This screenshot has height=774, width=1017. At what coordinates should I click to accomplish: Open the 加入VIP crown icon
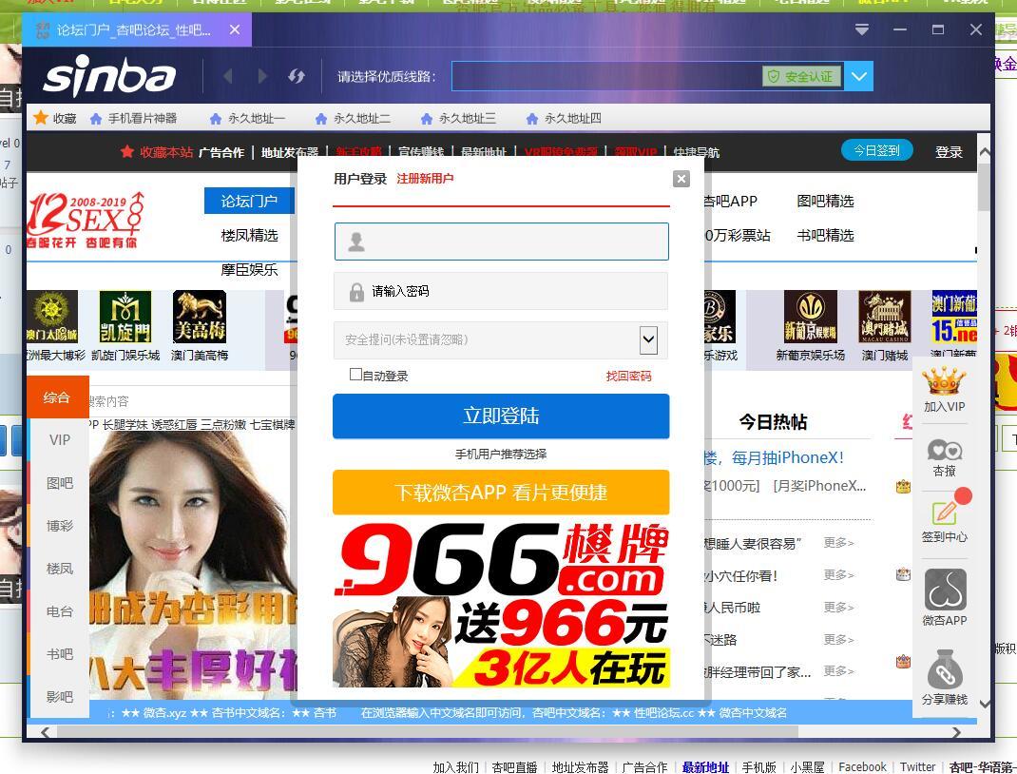coord(945,386)
